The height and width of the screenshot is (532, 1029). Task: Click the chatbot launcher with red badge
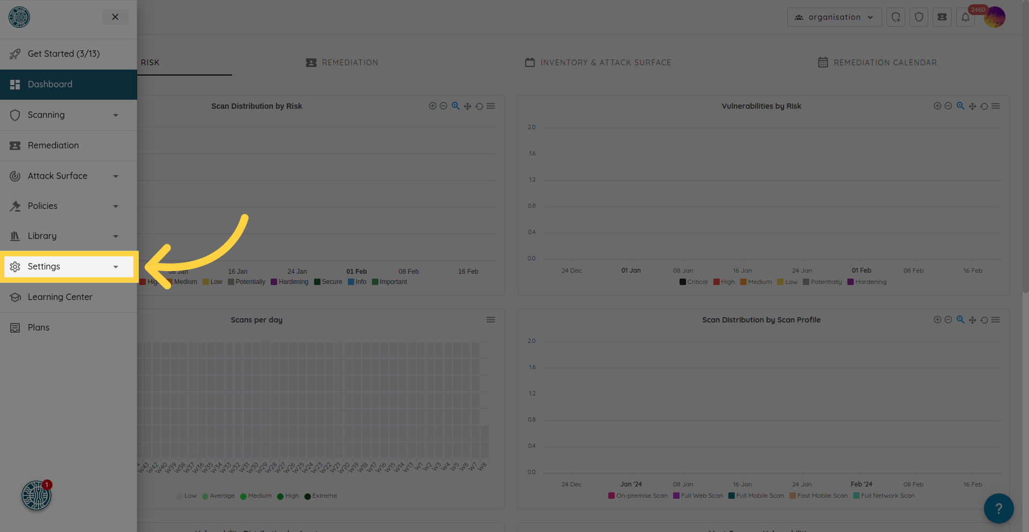point(36,496)
